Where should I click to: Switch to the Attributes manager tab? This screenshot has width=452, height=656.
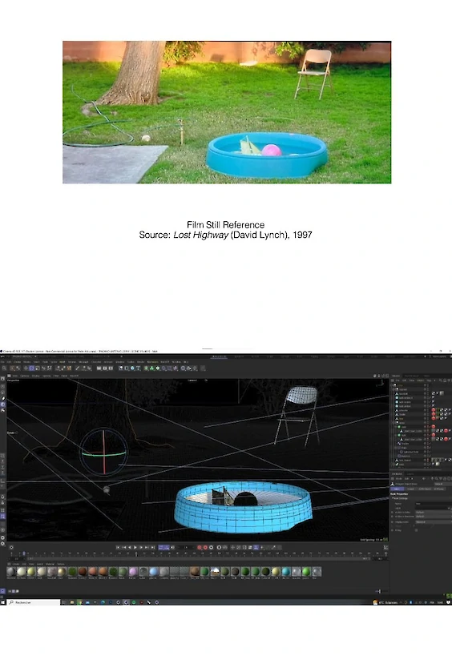tap(398, 474)
